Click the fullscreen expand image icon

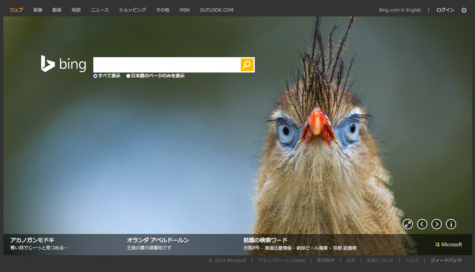[407, 224]
